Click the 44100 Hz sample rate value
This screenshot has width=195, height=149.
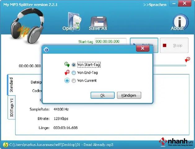coord(61,109)
